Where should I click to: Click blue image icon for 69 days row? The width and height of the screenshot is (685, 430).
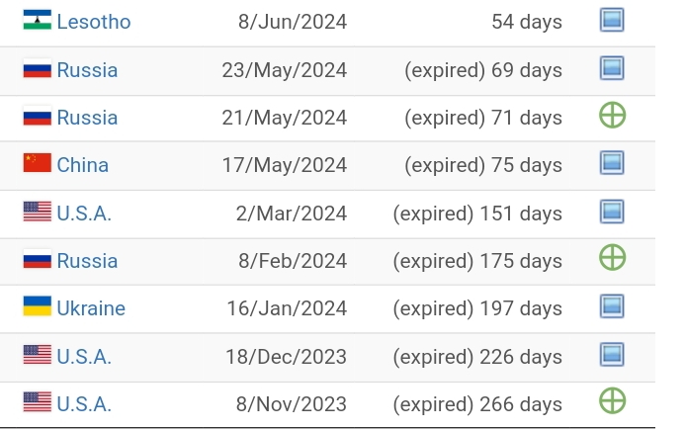pyautogui.click(x=612, y=69)
